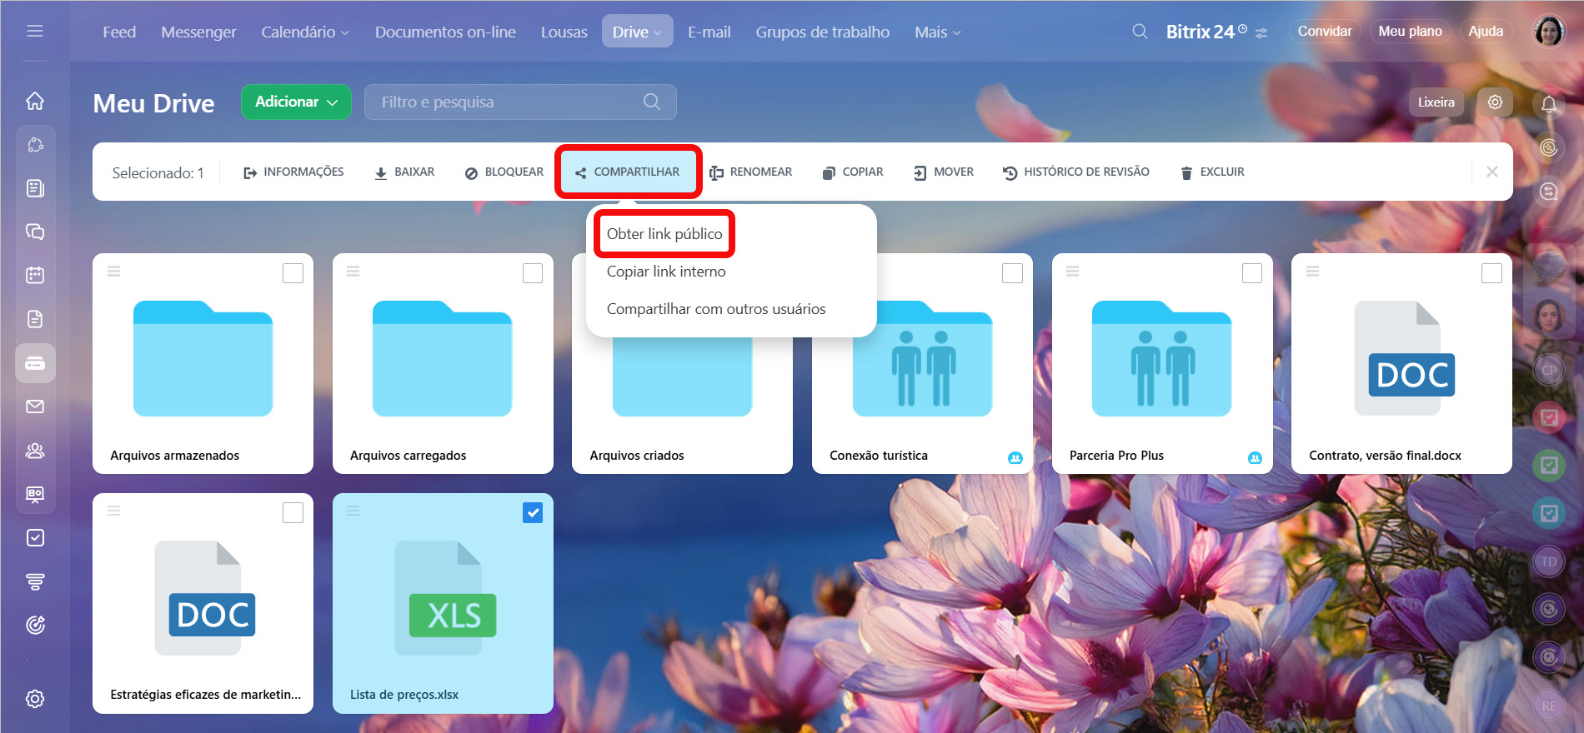Click the search icon inside filter field
Image resolution: width=1584 pixels, height=733 pixels.
click(x=652, y=102)
